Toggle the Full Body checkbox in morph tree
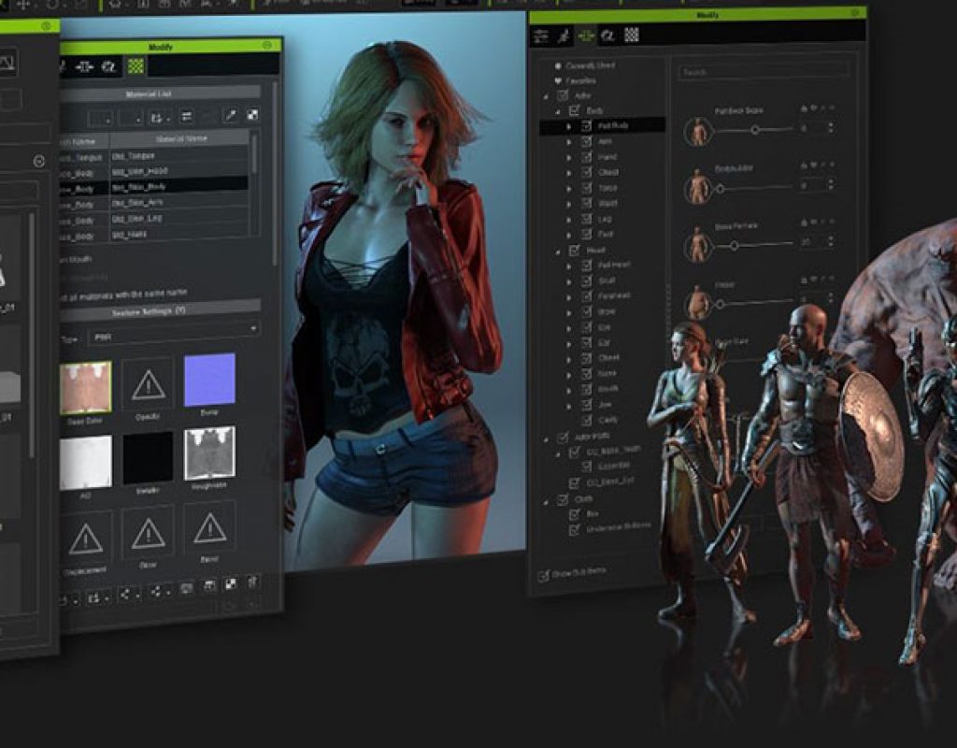Image resolution: width=957 pixels, height=748 pixels. pyautogui.click(x=586, y=125)
